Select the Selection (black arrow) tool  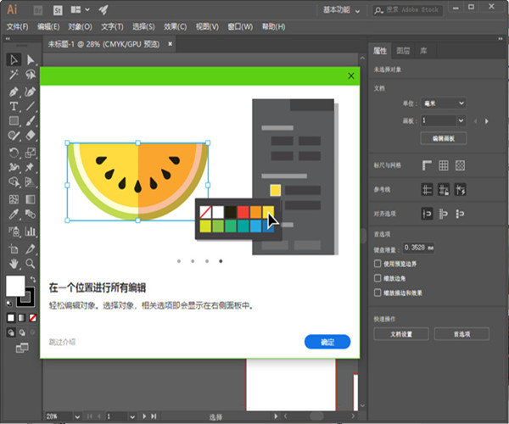[x=14, y=59]
